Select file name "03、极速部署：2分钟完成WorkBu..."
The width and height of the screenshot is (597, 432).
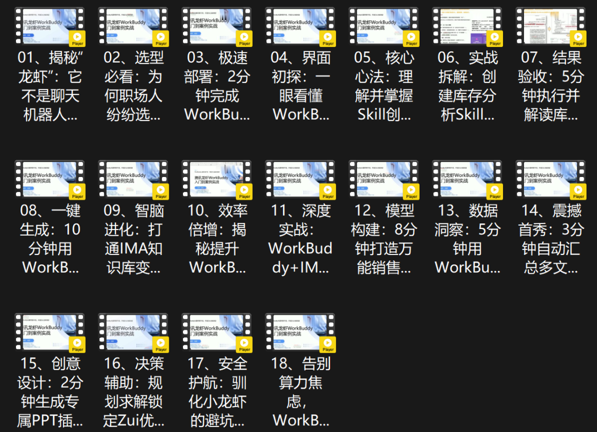click(217, 86)
